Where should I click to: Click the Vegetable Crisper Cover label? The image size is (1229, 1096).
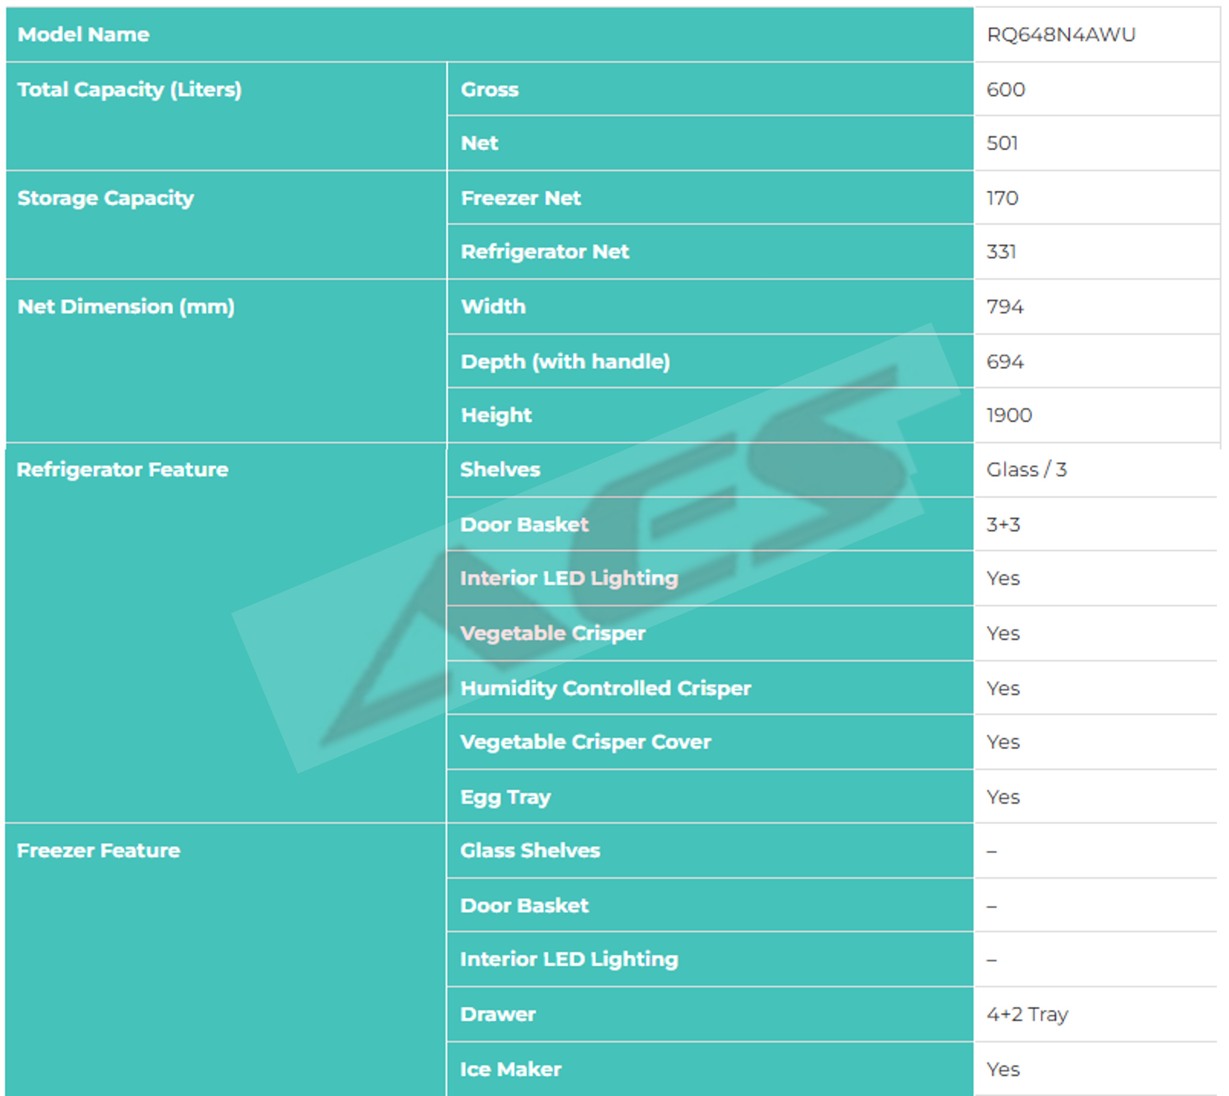585,741
